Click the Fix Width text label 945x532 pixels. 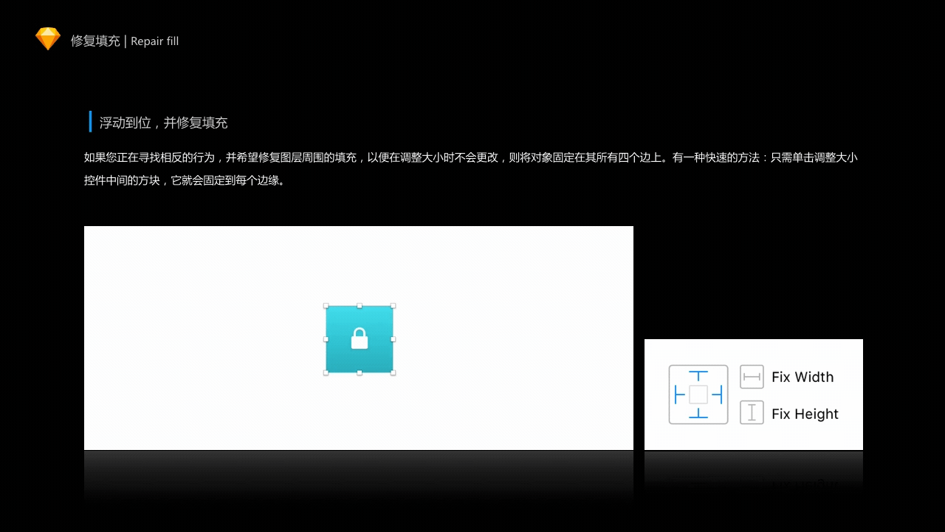pyautogui.click(x=803, y=377)
